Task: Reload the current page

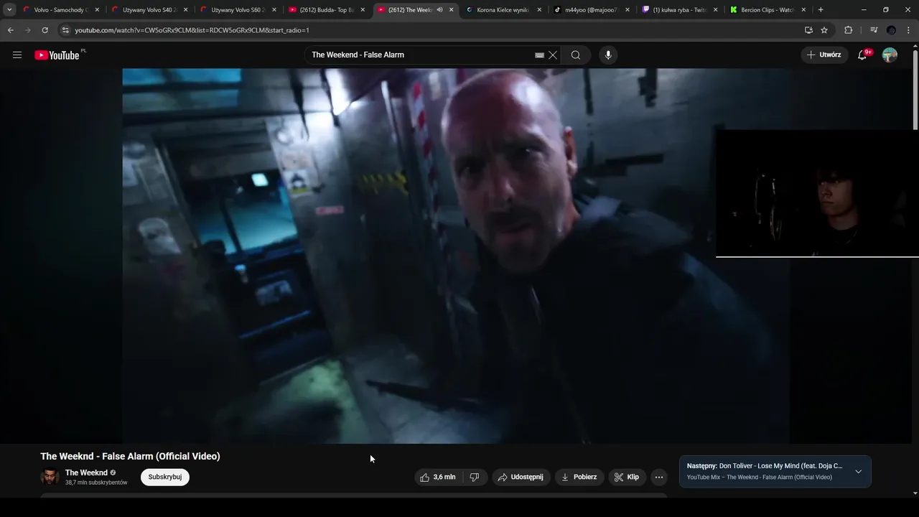Action: 45,30
